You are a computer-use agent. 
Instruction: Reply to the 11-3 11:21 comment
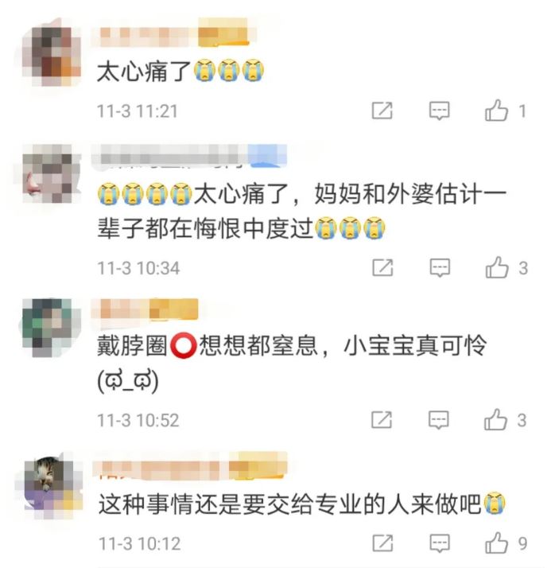pos(439,111)
